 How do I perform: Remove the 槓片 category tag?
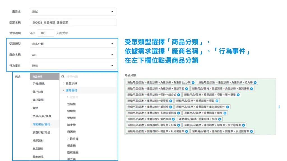(225, 113)
